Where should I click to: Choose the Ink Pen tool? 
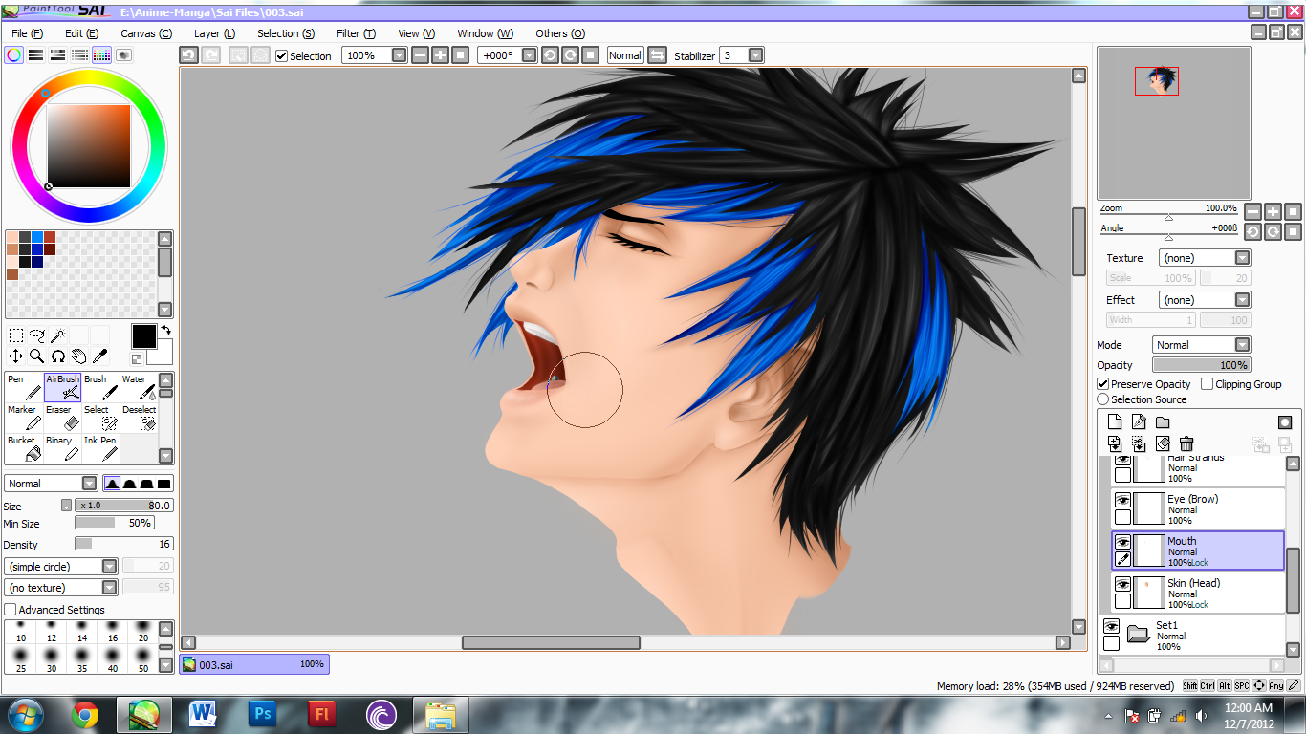pyautogui.click(x=100, y=448)
